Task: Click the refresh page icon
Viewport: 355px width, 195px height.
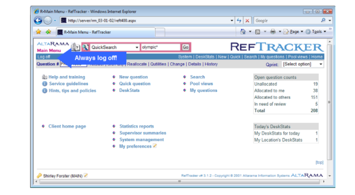Action: (x=239, y=20)
